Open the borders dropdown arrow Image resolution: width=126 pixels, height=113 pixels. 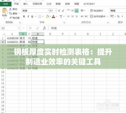click(x=43, y=16)
